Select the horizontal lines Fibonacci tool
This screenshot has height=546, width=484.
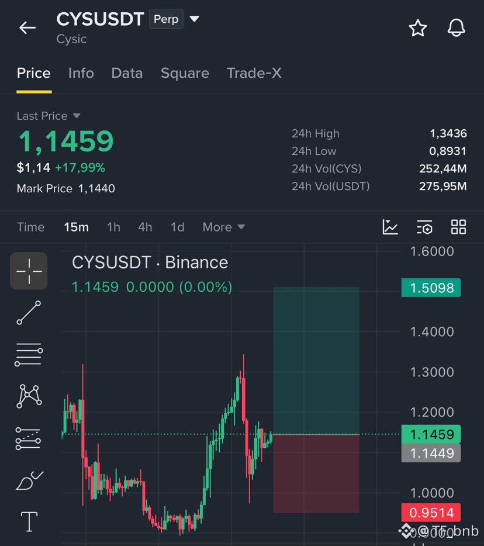[x=29, y=354]
